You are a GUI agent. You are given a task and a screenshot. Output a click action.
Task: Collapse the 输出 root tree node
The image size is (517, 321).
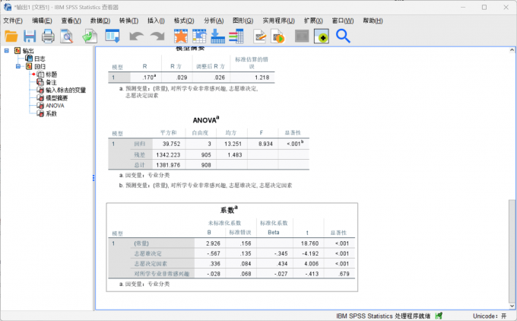7,50
